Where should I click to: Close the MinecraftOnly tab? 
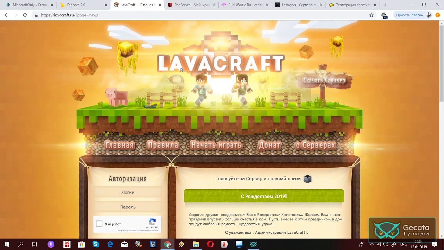pos(52,5)
